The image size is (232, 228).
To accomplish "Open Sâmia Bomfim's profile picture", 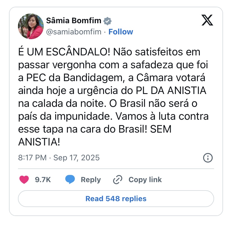I will 31,26.
